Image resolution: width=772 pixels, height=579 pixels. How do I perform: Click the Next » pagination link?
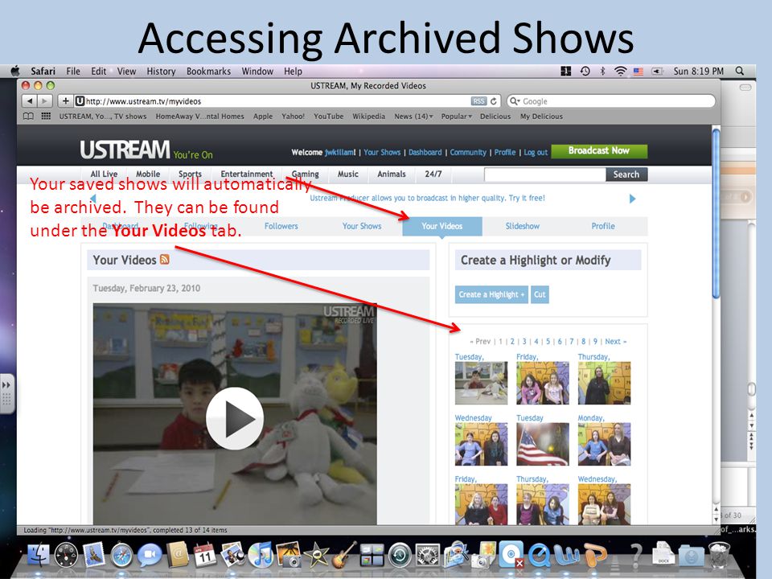[616, 341]
